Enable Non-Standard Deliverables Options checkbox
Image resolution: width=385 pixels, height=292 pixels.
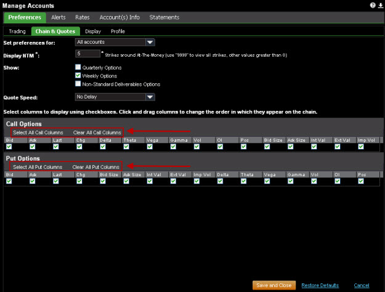(x=78, y=84)
